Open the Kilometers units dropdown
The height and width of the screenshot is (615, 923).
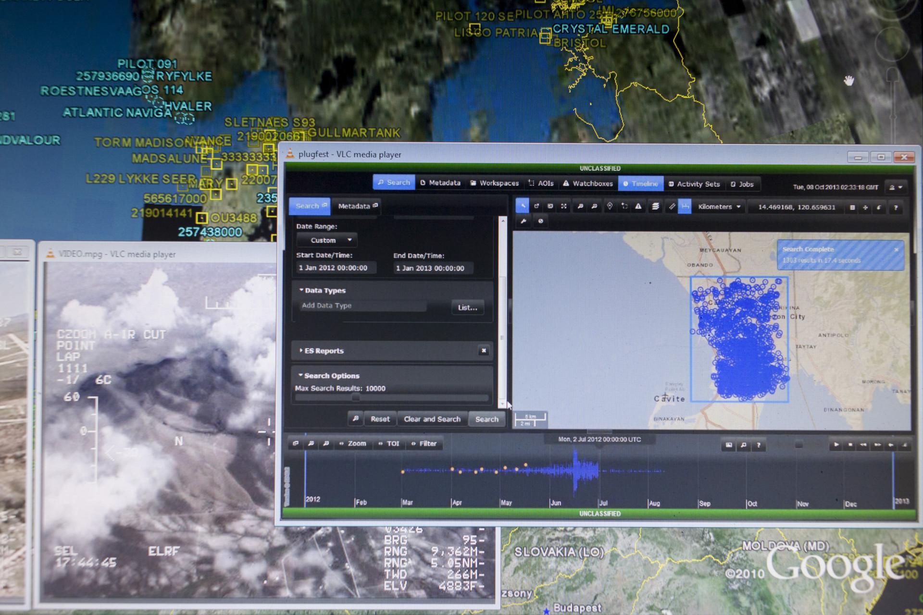(719, 207)
